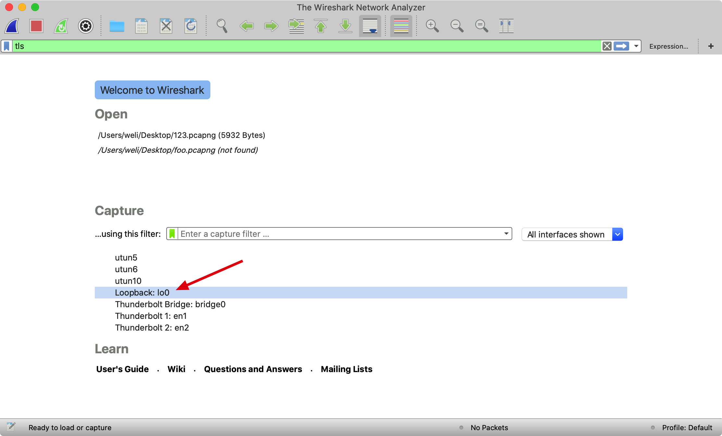Click the Expression... button
This screenshot has width=722, height=436.
click(668, 46)
